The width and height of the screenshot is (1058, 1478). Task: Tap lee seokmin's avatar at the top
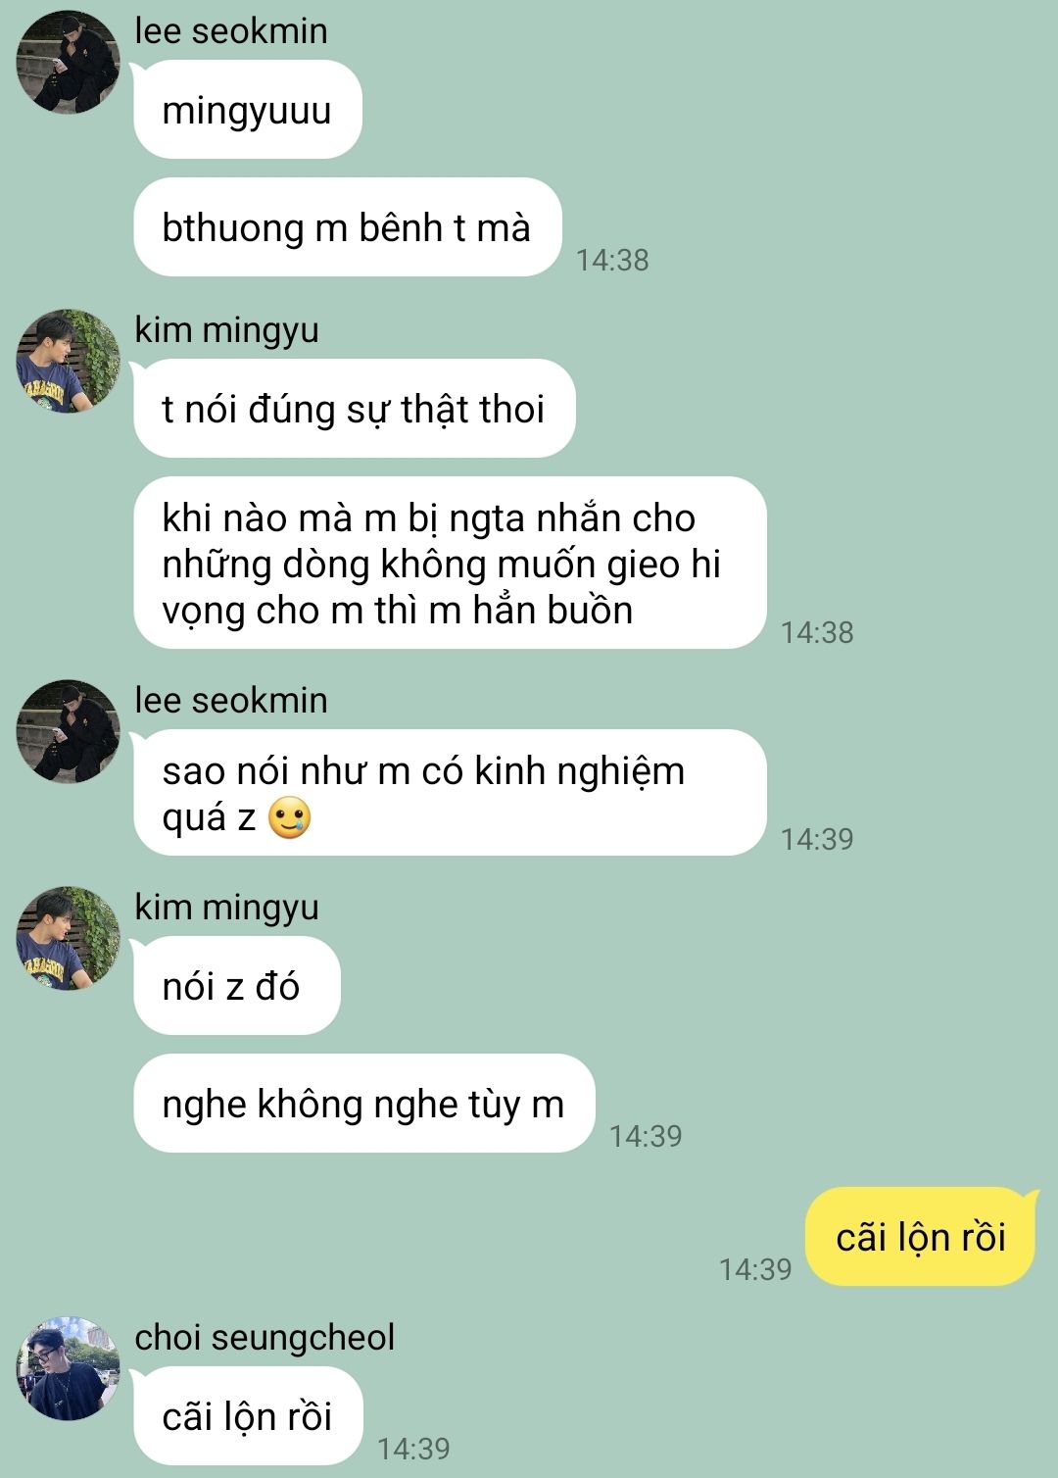(68, 63)
